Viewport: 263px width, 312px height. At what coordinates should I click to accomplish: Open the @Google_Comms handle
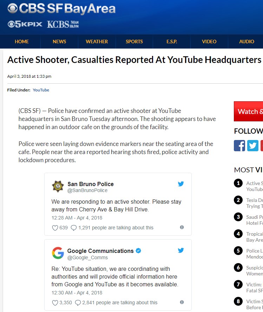[87, 257]
